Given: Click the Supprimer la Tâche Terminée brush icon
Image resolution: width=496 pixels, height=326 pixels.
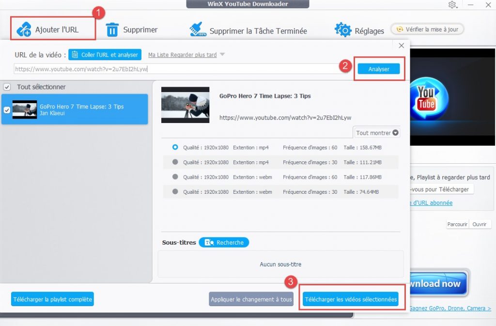Looking at the screenshot, I should click(198, 30).
